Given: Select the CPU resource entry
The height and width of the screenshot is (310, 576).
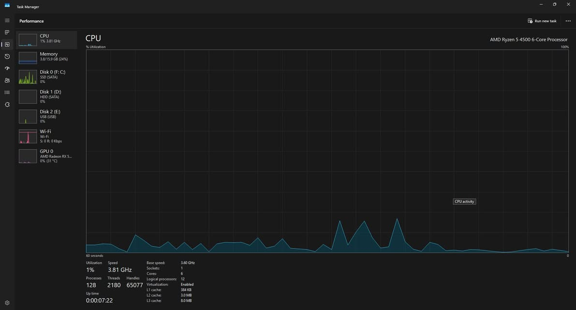Looking at the screenshot, I should pos(46,40).
